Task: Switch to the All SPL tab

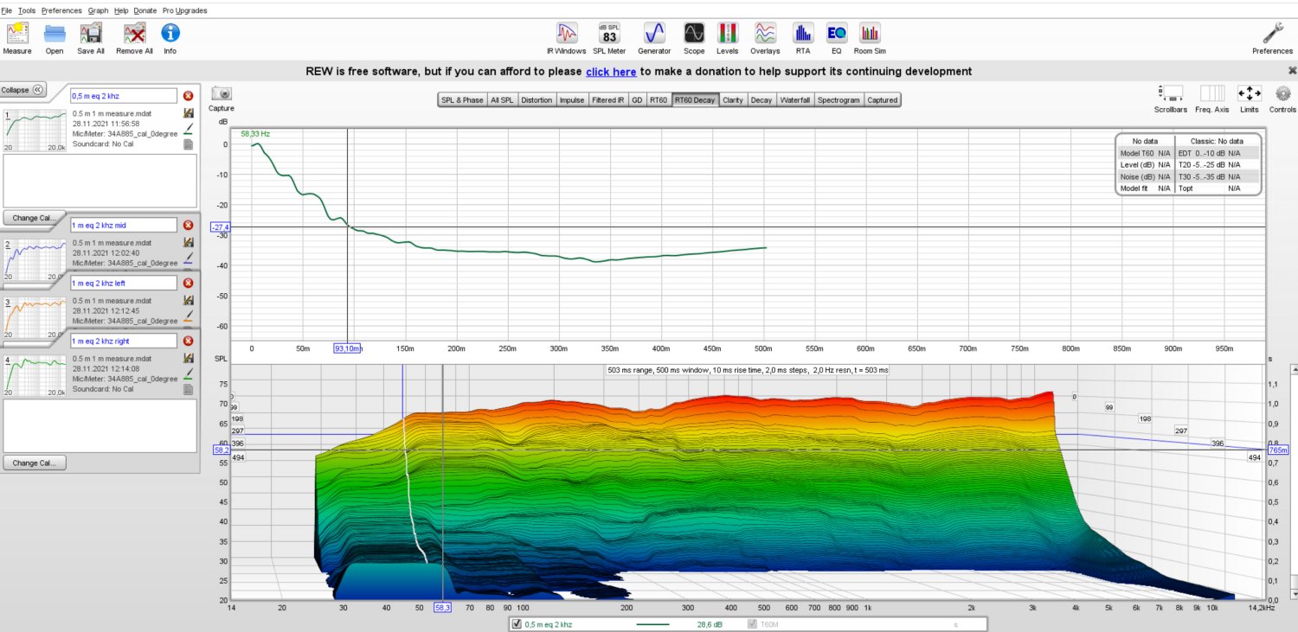Action: 502,100
